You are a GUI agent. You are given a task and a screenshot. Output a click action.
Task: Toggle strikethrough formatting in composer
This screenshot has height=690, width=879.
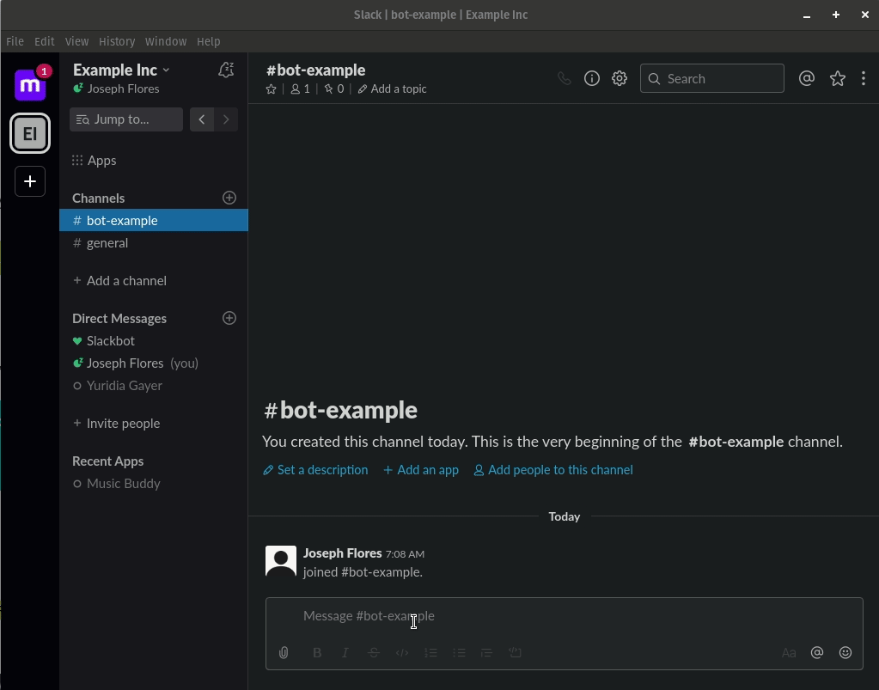tap(374, 652)
